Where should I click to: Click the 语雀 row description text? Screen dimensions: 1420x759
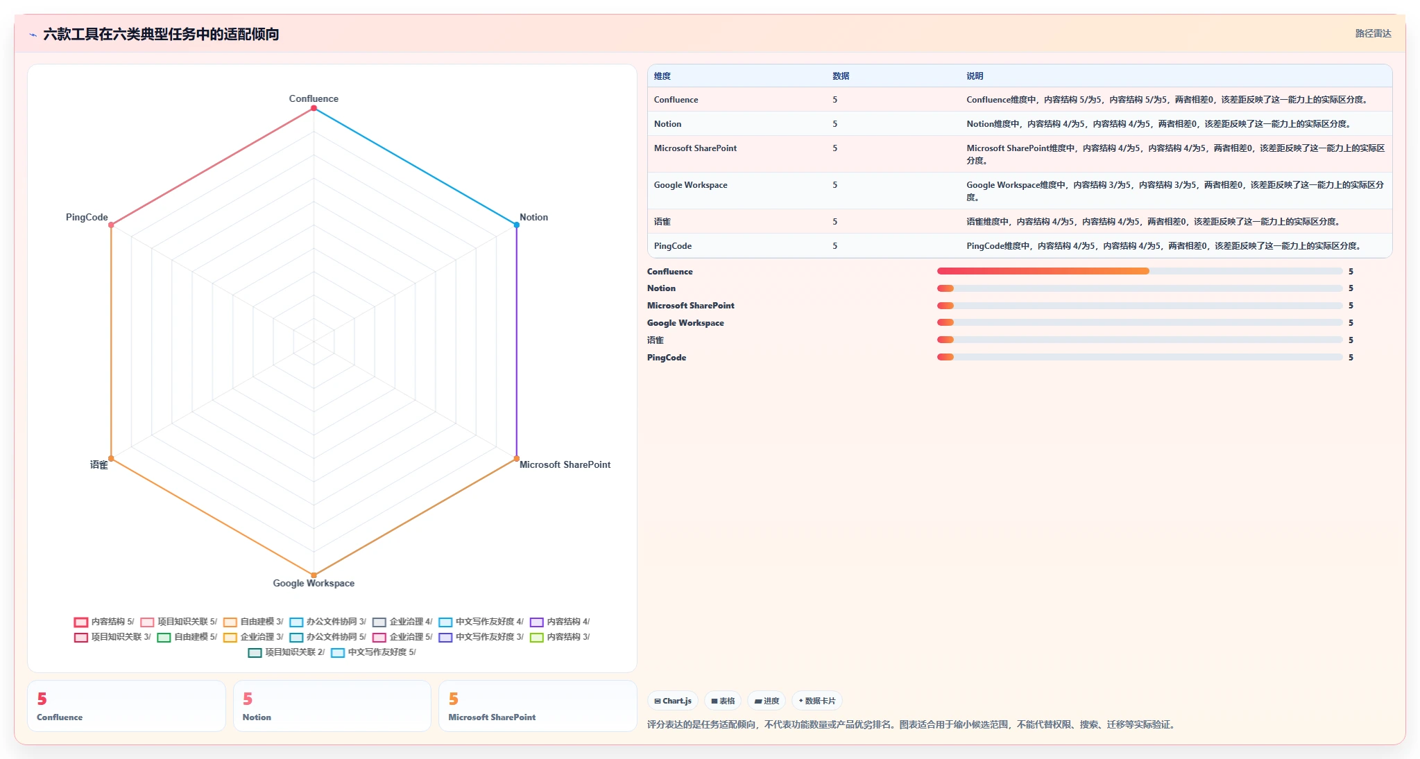coord(1154,222)
